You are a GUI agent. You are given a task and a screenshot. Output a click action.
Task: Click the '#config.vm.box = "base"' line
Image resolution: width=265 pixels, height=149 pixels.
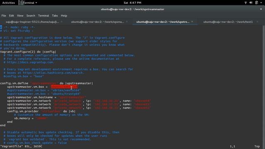pos(24,76)
